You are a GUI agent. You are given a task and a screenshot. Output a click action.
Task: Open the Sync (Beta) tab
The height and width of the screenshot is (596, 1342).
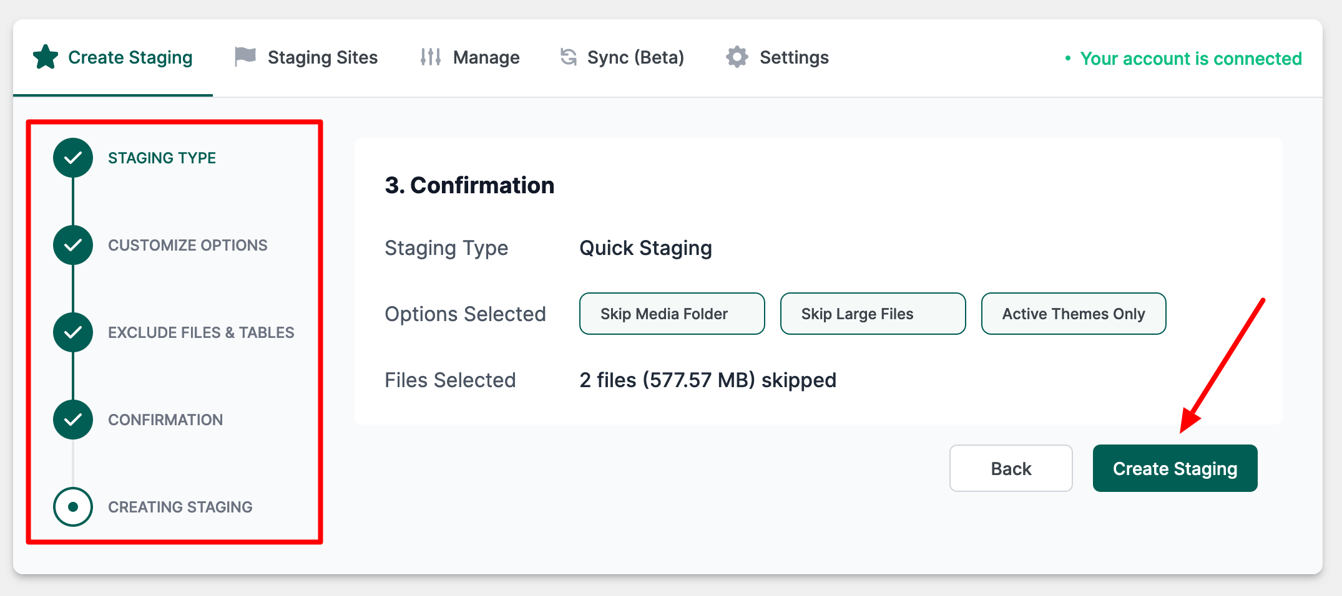[635, 57]
